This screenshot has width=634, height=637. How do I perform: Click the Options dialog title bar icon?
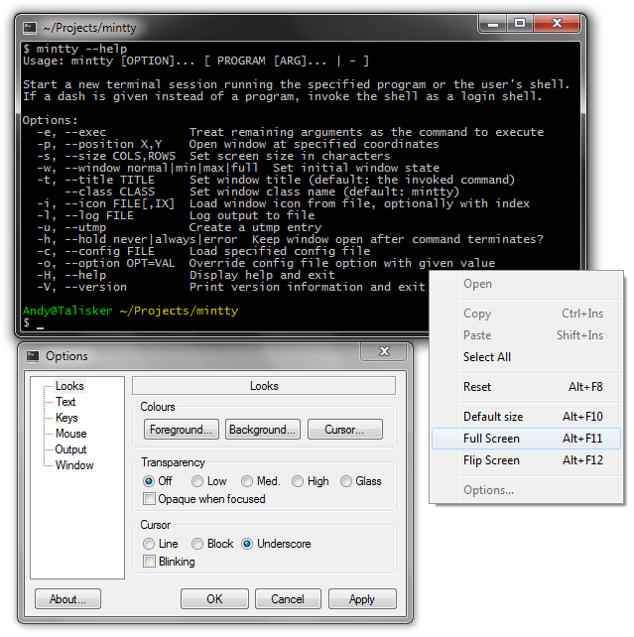[33, 356]
